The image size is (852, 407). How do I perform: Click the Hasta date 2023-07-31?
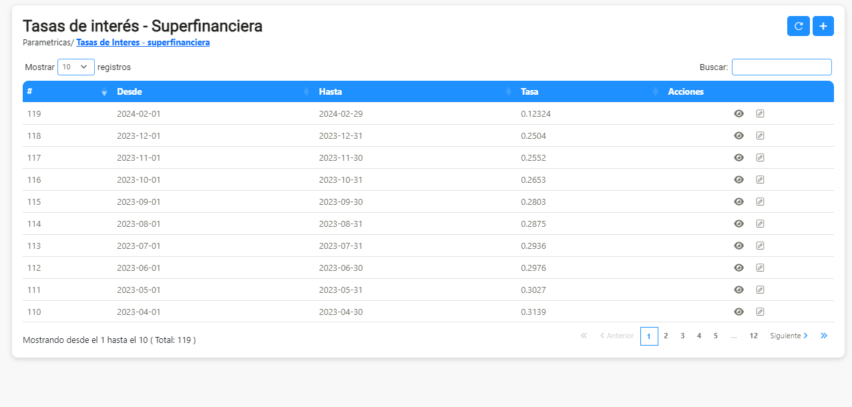tap(341, 246)
